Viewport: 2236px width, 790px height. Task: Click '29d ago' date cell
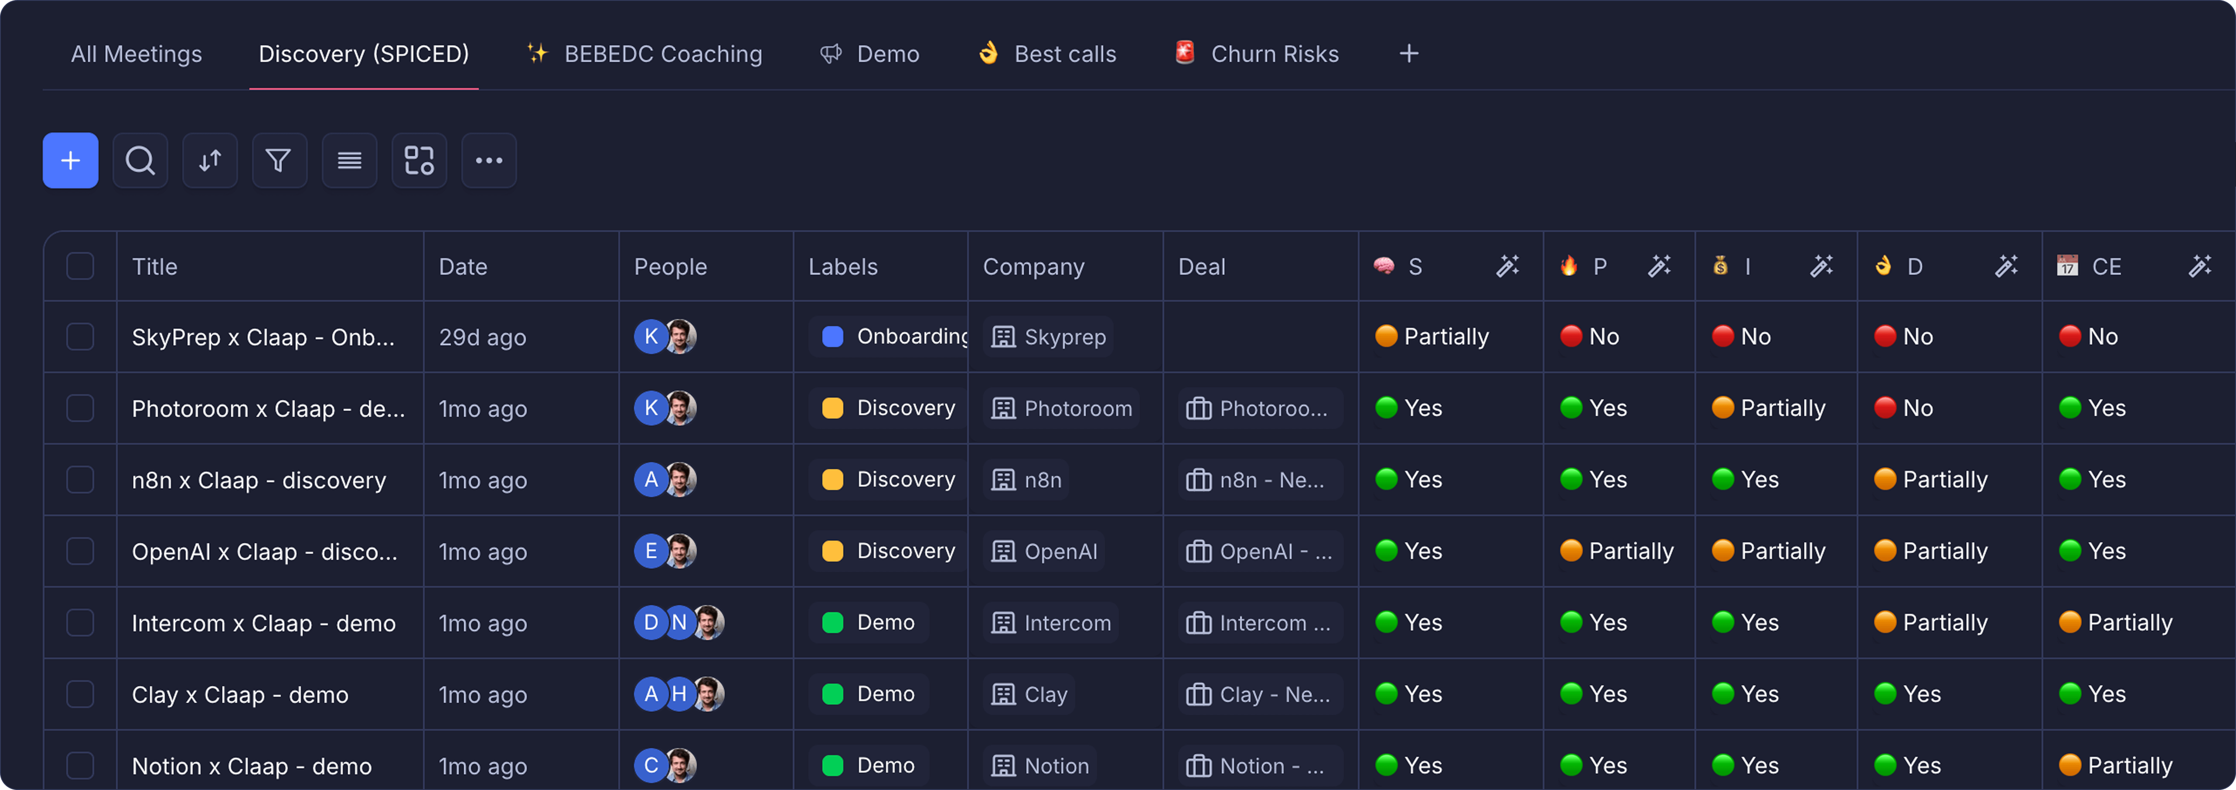[x=483, y=337]
